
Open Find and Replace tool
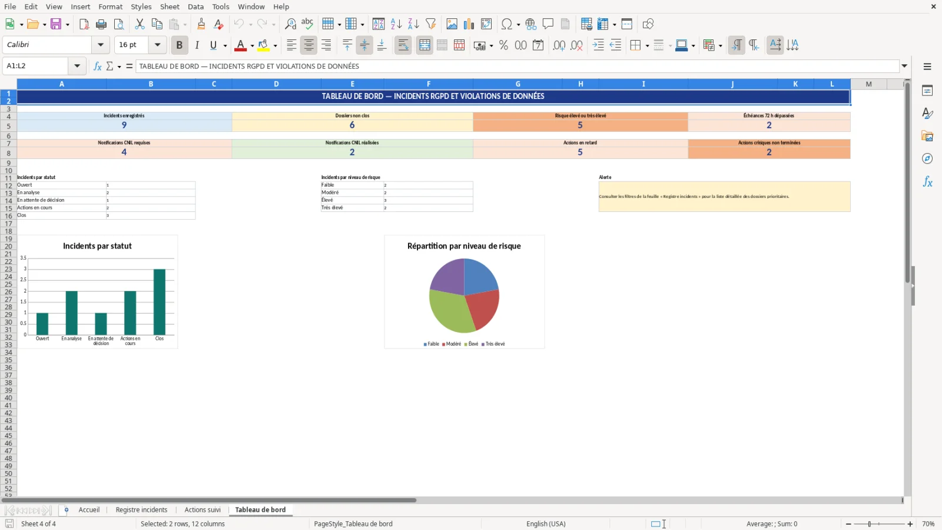[x=290, y=24]
